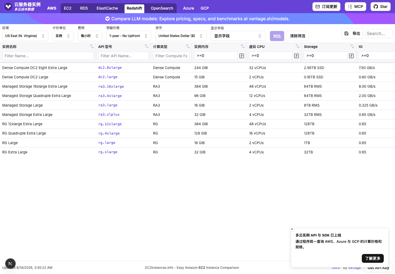Switch to the Redshift tab
The height and width of the screenshot is (274, 395).
134,8
